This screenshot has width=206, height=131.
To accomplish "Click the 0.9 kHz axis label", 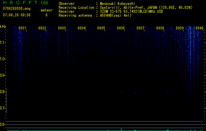I will coord(3,75).
